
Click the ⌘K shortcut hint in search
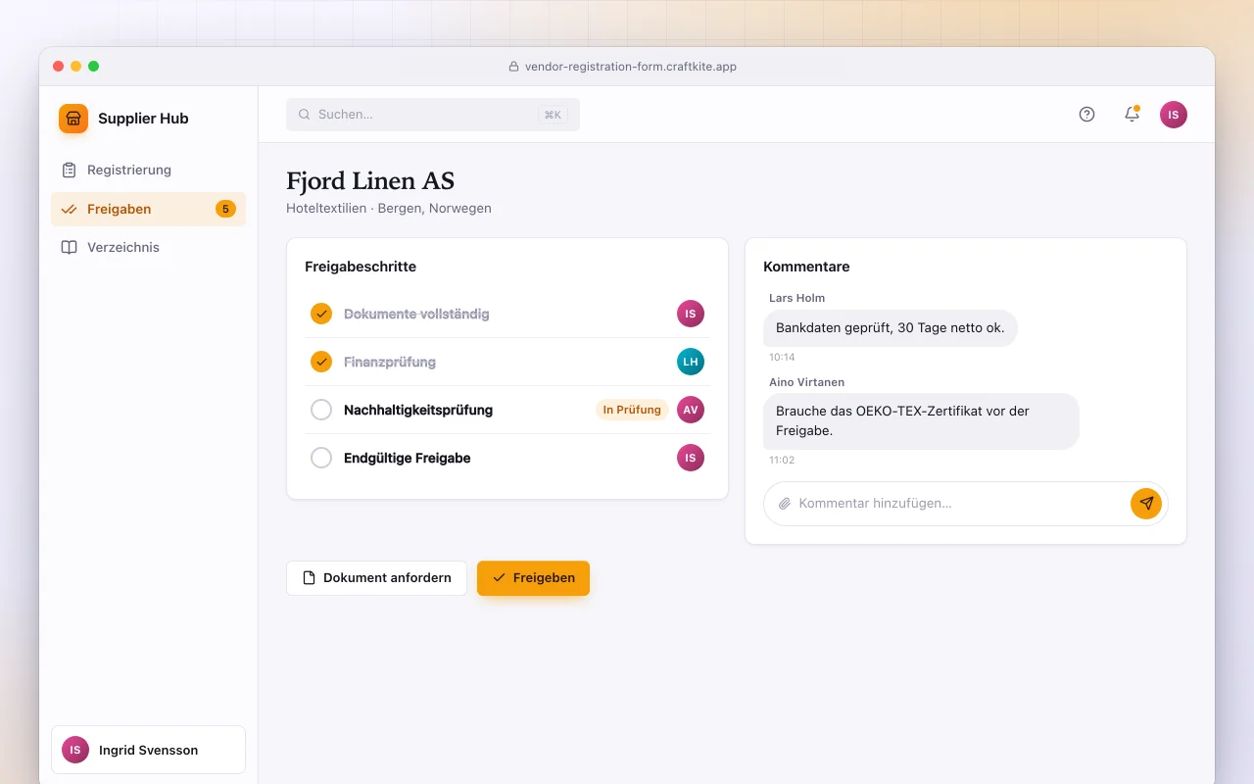pyautogui.click(x=553, y=115)
